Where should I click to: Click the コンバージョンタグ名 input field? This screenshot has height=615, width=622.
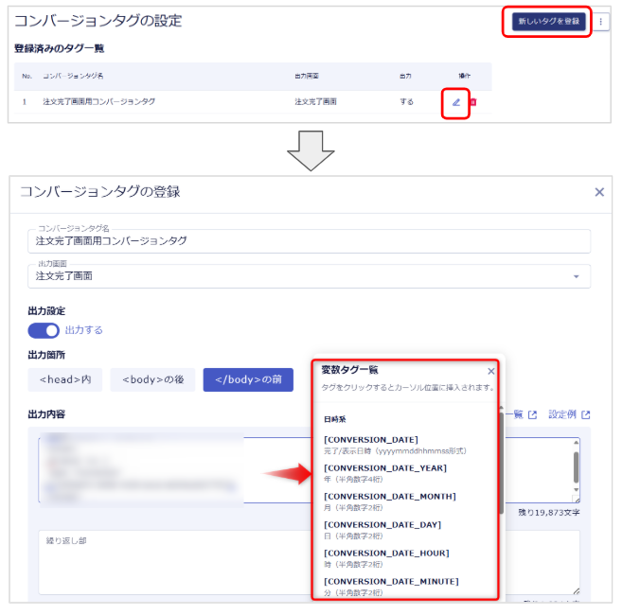point(309,241)
